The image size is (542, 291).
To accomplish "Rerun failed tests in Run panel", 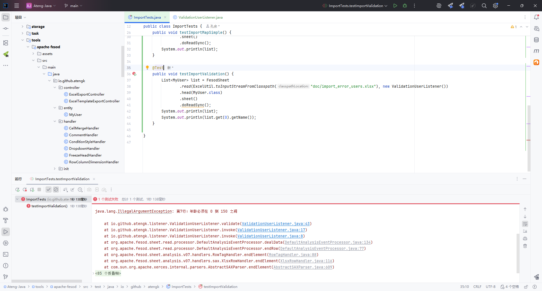I will (25, 190).
